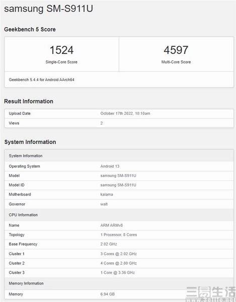
Task: Click the Governor value walt
Action: (x=104, y=204)
